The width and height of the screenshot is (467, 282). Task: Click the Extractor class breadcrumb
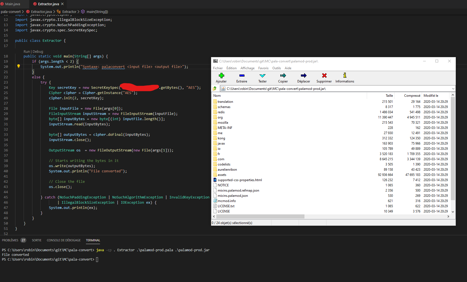point(69,12)
